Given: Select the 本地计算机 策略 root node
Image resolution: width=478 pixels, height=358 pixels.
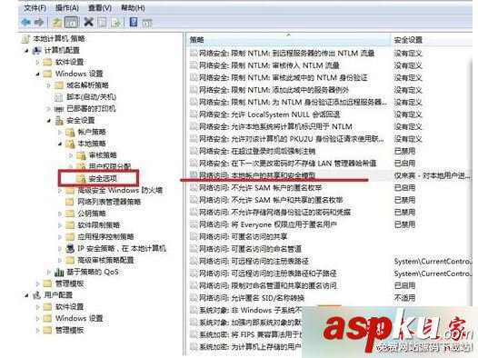Looking at the screenshot, I should (x=59, y=39).
